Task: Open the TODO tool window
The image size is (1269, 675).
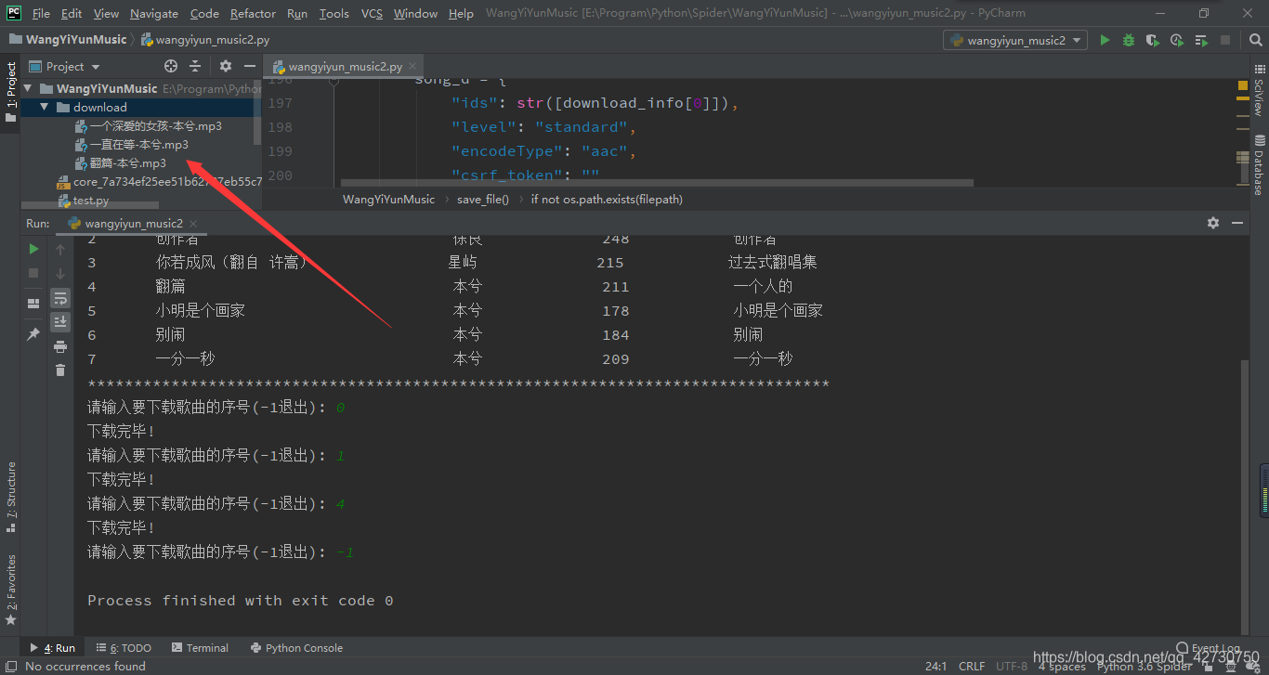Action: [124, 648]
